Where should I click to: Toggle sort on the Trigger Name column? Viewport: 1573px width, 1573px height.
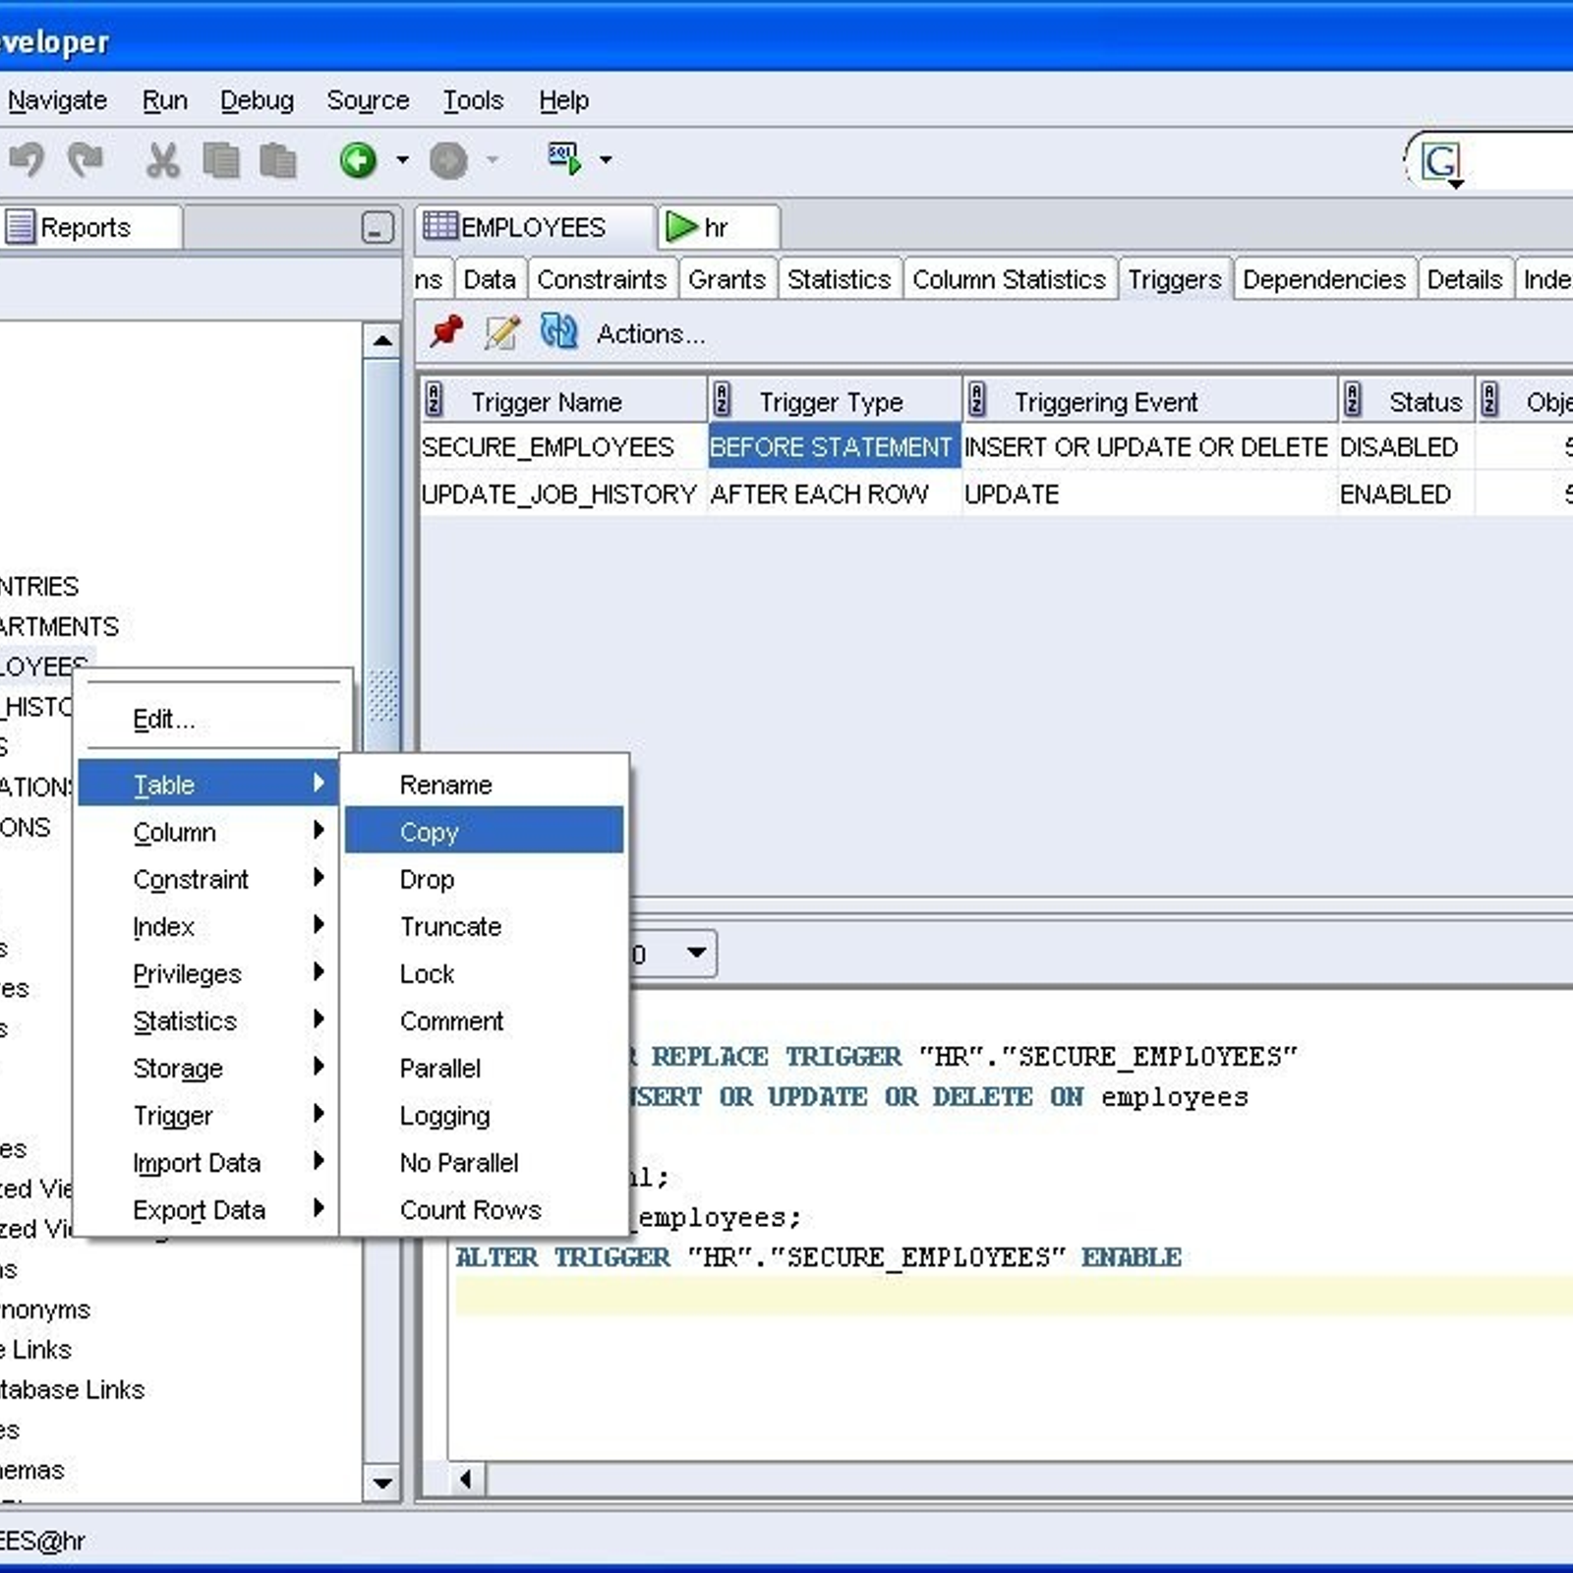click(547, 401)
